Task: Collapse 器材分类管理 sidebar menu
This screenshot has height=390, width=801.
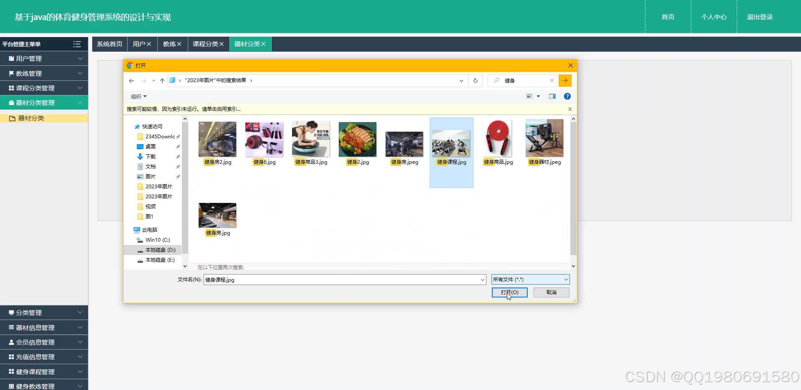Action: (44, 102)
